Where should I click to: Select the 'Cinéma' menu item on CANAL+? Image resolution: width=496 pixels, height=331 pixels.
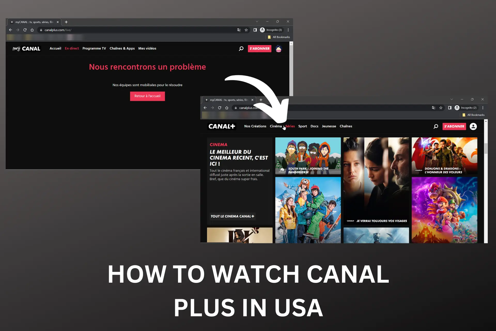pos(275,126)
